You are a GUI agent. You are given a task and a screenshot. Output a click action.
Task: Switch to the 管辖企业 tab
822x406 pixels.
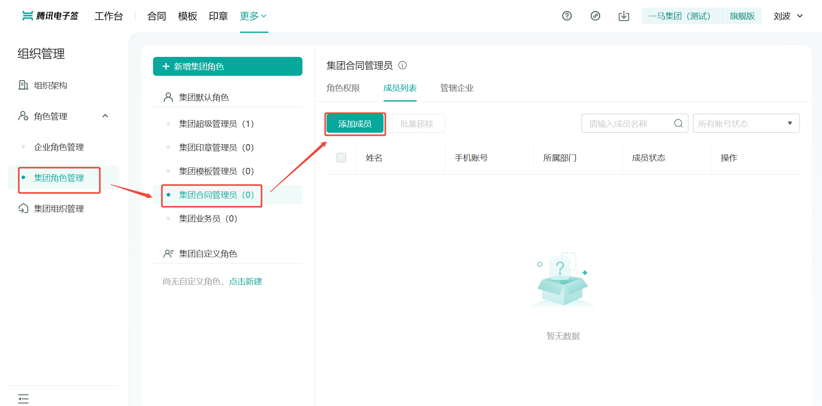[457, 88]
